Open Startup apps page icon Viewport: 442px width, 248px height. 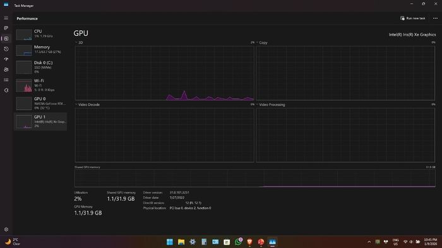pos(6,59)
